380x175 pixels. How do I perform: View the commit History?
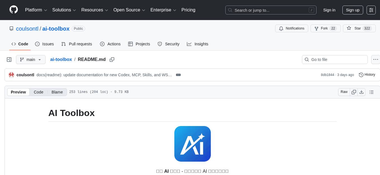pyautogui.click(x=367, y=75)
